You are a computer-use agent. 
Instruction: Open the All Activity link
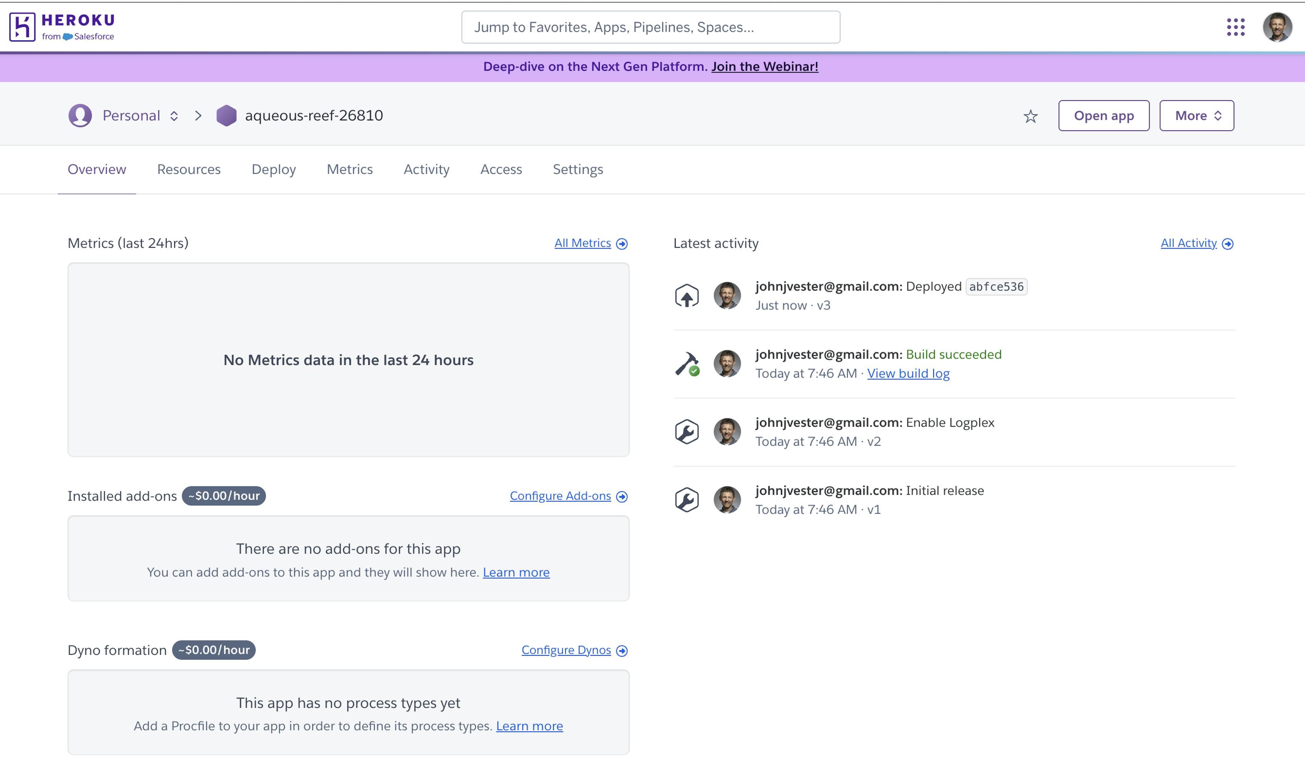(x=1188, y=243)
